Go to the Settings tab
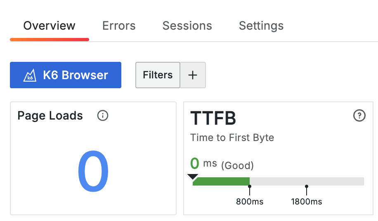This screenshot has width=378, height=221. (261, 26)
